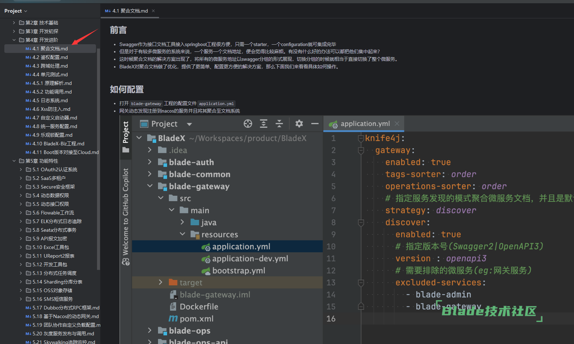This screenshot has height=344, width=574.
Task: Click the markdown icon of 5.20 灰度服务 file
Action: click(28, 334)
